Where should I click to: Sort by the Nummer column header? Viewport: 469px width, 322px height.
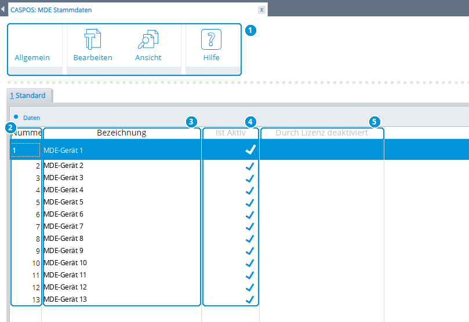point(26,133)
